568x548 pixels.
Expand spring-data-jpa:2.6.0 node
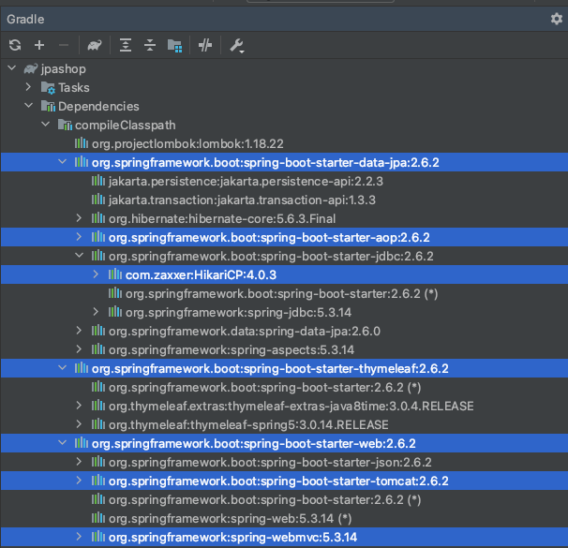pyautogui.click(x=79, y=331)
